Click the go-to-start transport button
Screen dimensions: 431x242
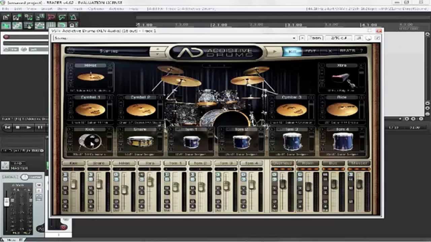click(8, 127)
